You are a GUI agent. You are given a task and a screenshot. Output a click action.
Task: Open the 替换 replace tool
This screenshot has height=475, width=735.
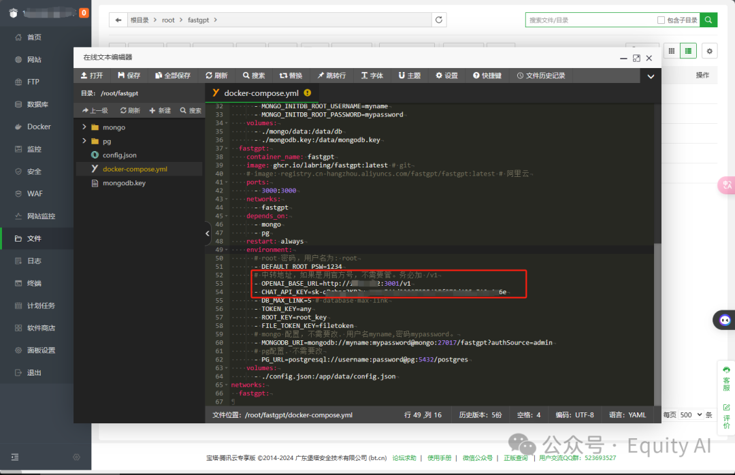[x=291, y=76]
